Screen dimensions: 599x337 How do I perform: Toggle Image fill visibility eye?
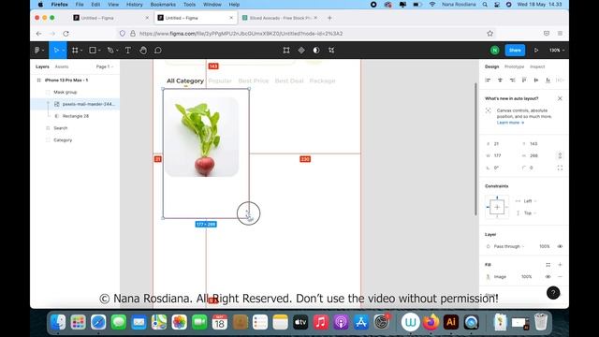tap(548, 277)
